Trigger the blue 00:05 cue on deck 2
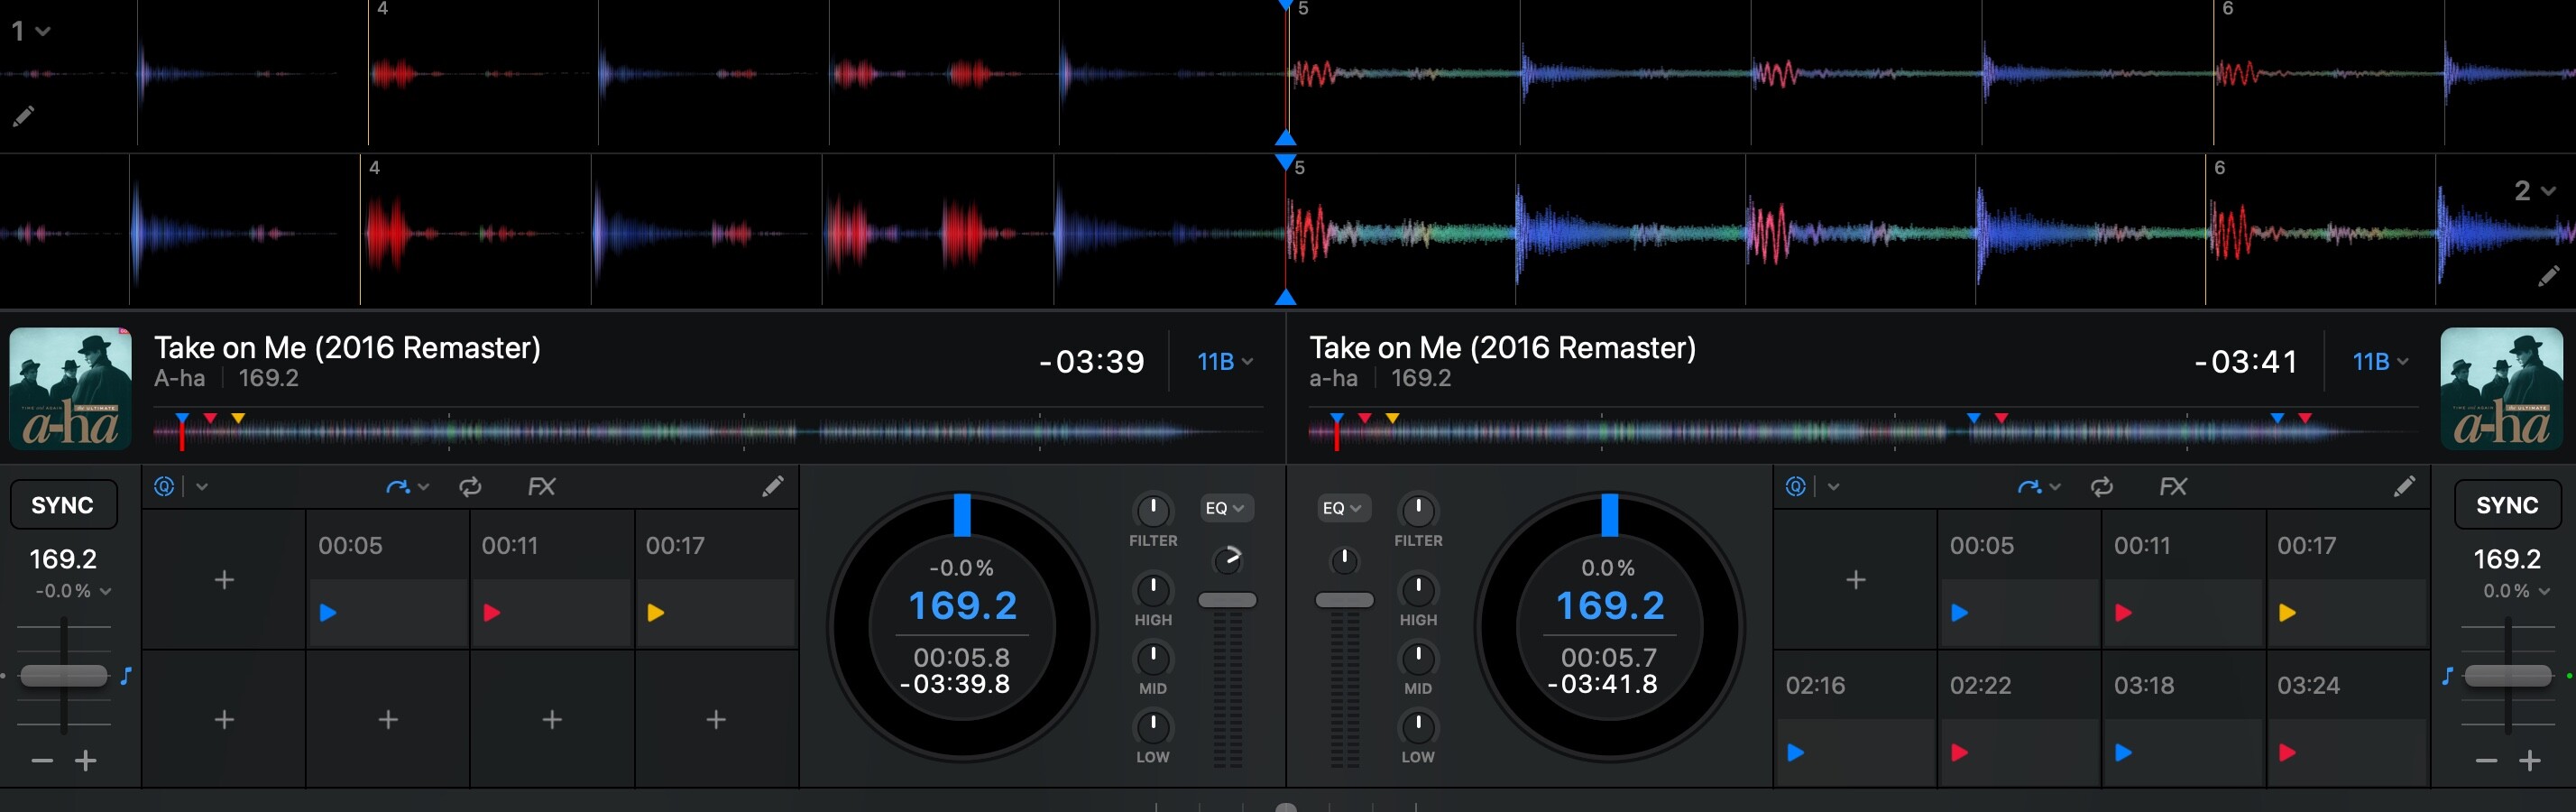 tap(2019, 579)
